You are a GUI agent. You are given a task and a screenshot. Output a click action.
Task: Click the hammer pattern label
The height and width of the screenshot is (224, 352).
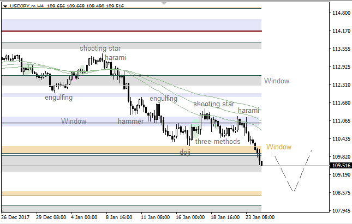130,121
